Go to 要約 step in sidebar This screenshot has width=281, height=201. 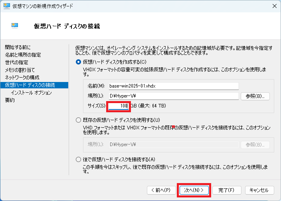[x=10, y=100]
